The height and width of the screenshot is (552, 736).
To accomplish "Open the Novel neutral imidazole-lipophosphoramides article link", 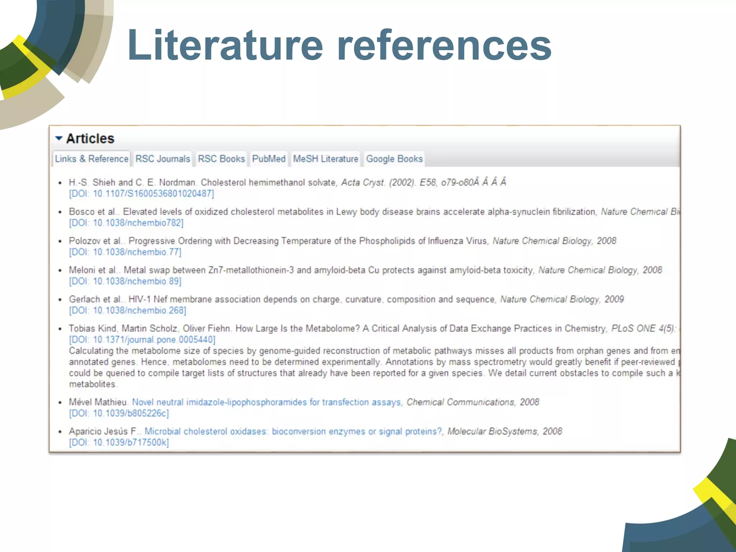I will click(x=267, y=402).
